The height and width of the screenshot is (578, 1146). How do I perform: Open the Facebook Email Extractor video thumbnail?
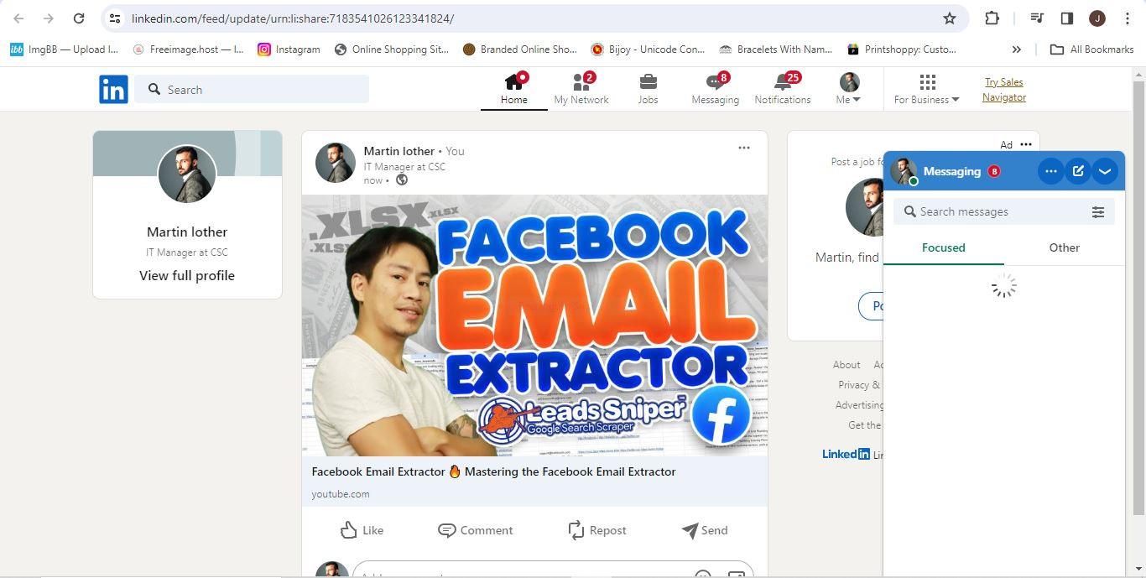pyautogui.click(x=534, y=325)
